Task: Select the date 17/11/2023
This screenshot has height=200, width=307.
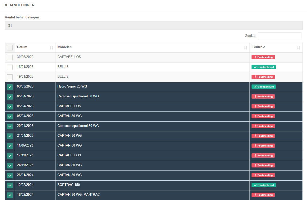Action: click(x=25, y=155)
